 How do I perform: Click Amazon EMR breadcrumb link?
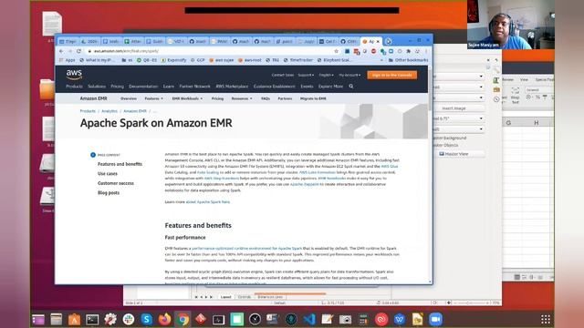click(135, 111)
